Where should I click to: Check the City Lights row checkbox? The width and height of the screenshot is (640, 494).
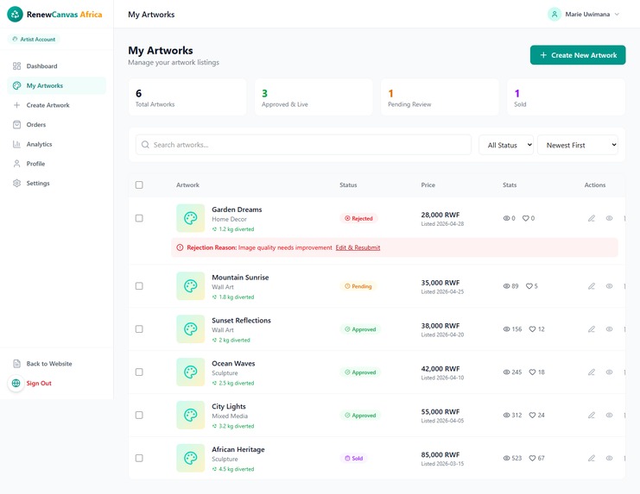[139, 415]
